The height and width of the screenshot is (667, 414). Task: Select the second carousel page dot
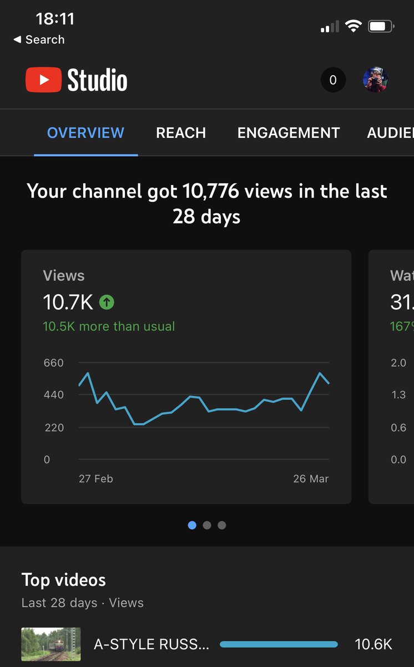coord(207,525)
